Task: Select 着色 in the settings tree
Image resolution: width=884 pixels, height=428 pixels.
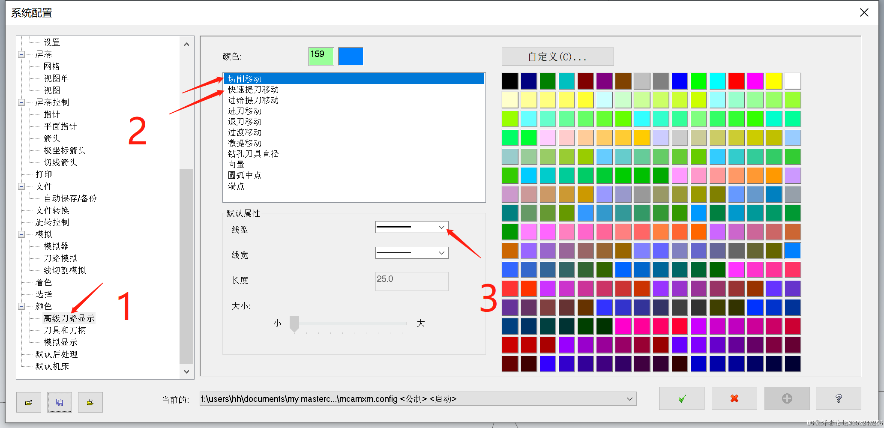Action: (x=44, y=282)
